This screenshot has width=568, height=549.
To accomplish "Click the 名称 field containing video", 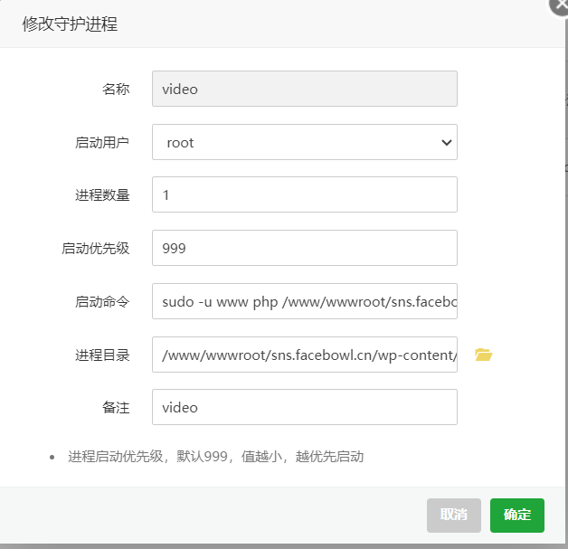I will pyautogui.click(x=305, y=89).
